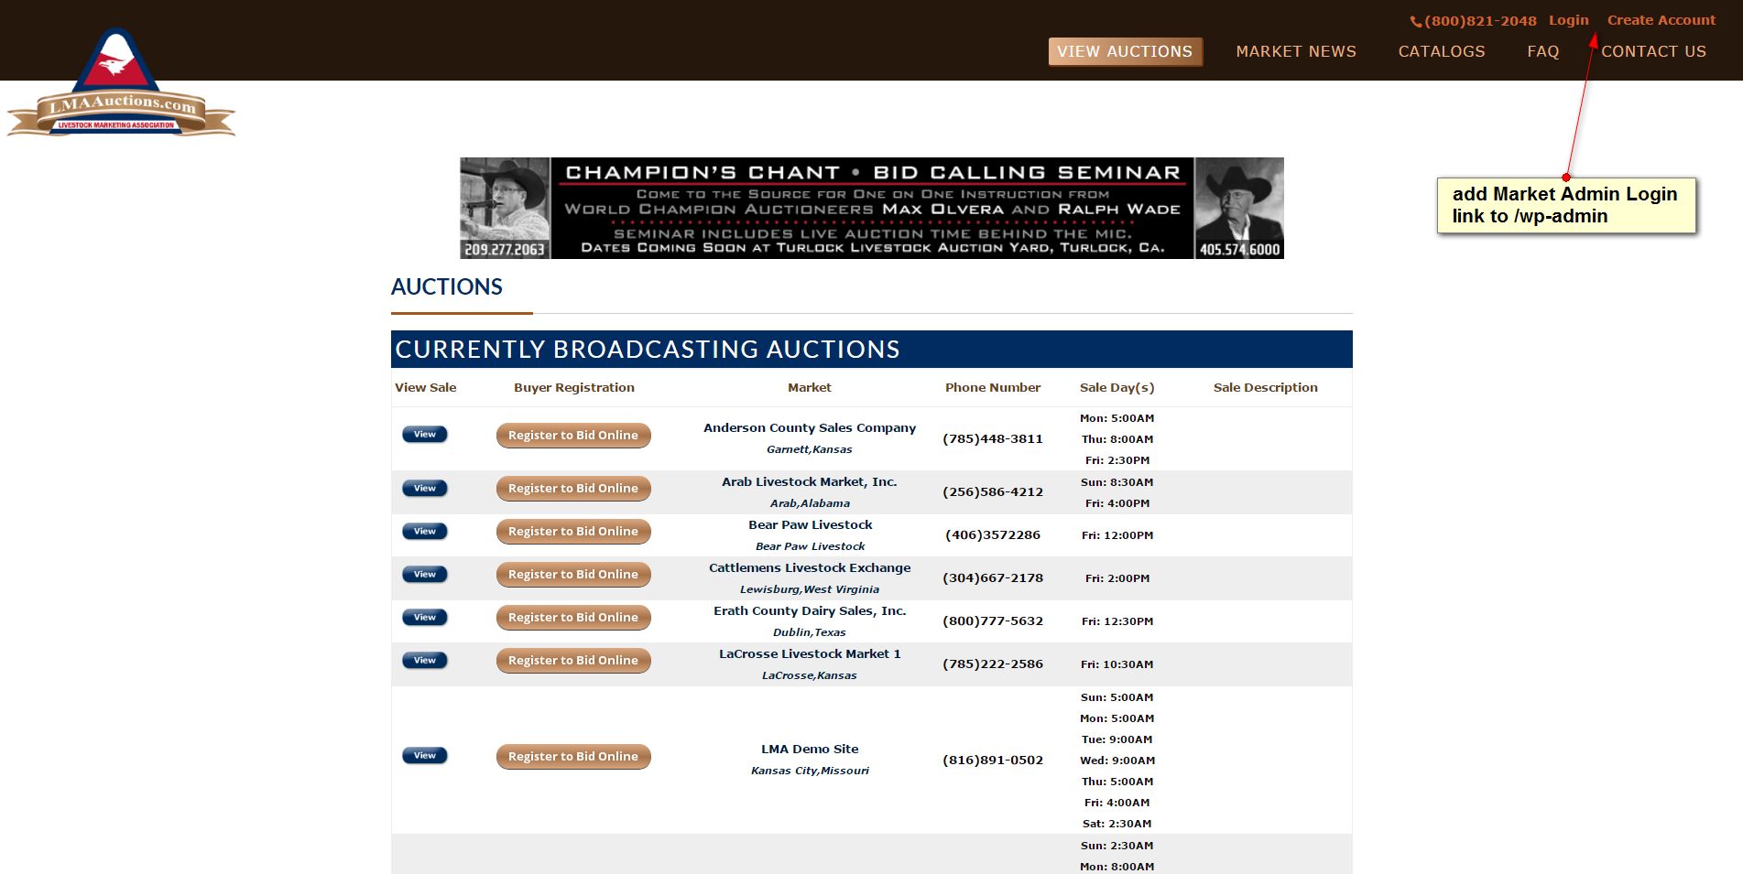Click the Sale Description column header
This screenshot has width=1743, height=874.
1266,387
